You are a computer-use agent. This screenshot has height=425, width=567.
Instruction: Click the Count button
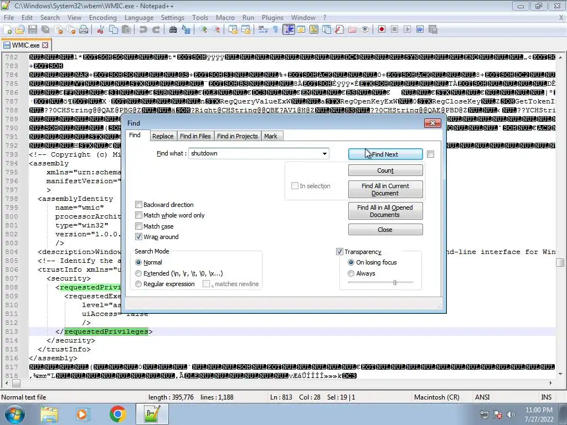point(385,170)
